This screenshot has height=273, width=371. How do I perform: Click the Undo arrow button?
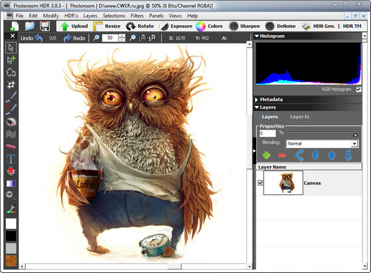[x=38, y=38]
